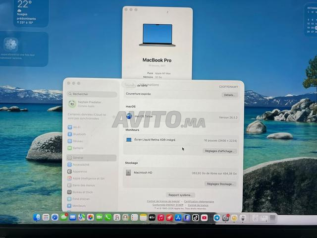The image size is (317, 238).
Task: Open Telegram from the dock
Action: [217, 218]
